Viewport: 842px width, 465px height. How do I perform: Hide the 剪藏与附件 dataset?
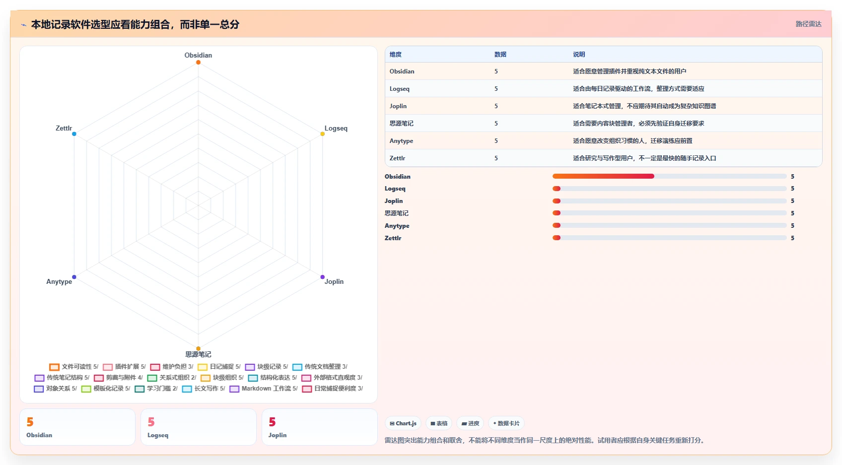coord(118,378)
